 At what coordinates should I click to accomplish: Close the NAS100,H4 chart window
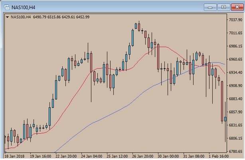pos(237,7)
